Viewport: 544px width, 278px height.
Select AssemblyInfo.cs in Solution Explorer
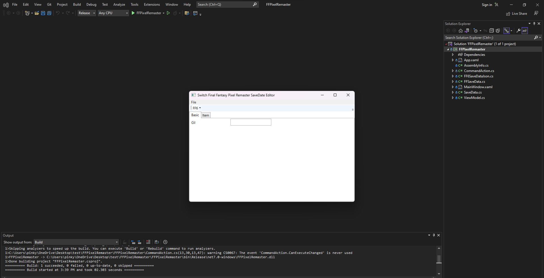click(x=476, y=65)
